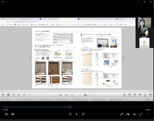Open the 目次 table of contents panel
Screen dimensions: 154x121
click(x=3, y=95)
